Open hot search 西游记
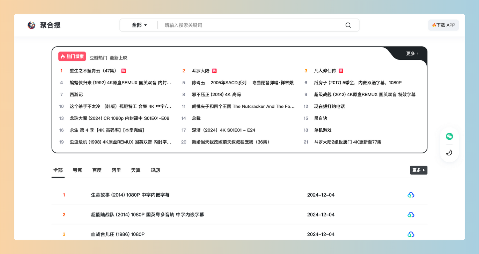Viewport: 479px width, 254px height. (x=76, y=95)
